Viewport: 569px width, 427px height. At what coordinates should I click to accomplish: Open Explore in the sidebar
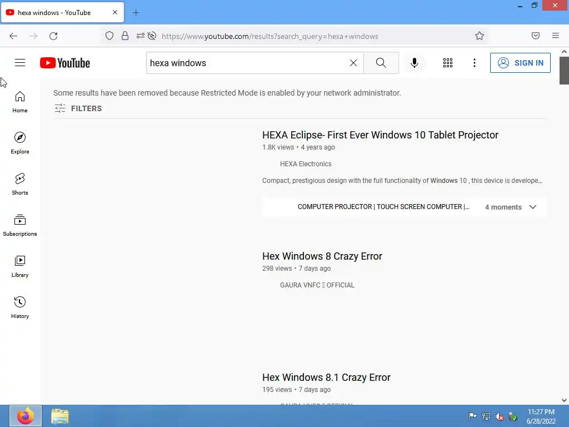click(x=20, y=143)
